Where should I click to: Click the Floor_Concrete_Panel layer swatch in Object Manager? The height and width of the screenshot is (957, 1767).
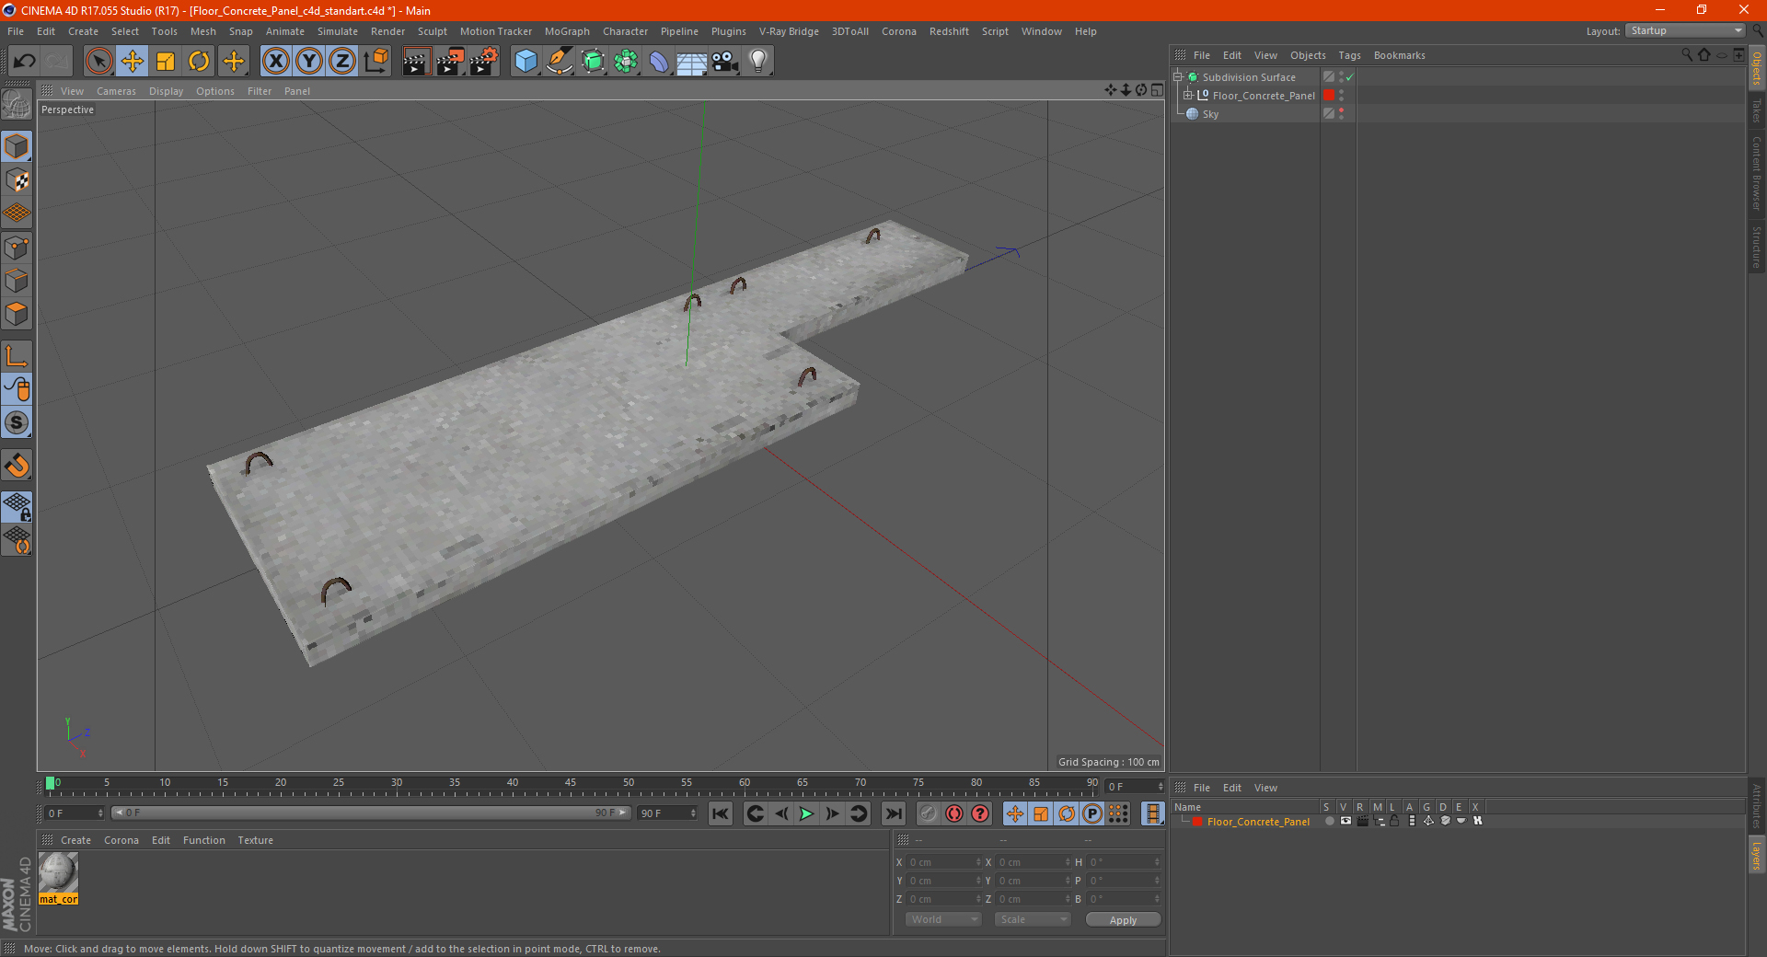[x=1329, y=96]
